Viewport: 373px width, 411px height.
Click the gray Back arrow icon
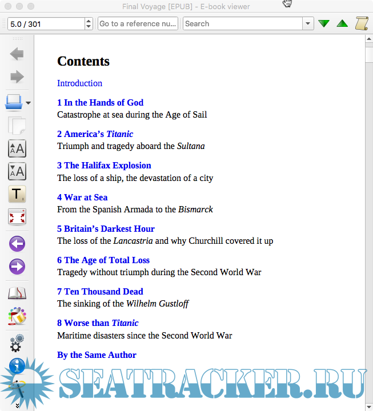point(17,54)
